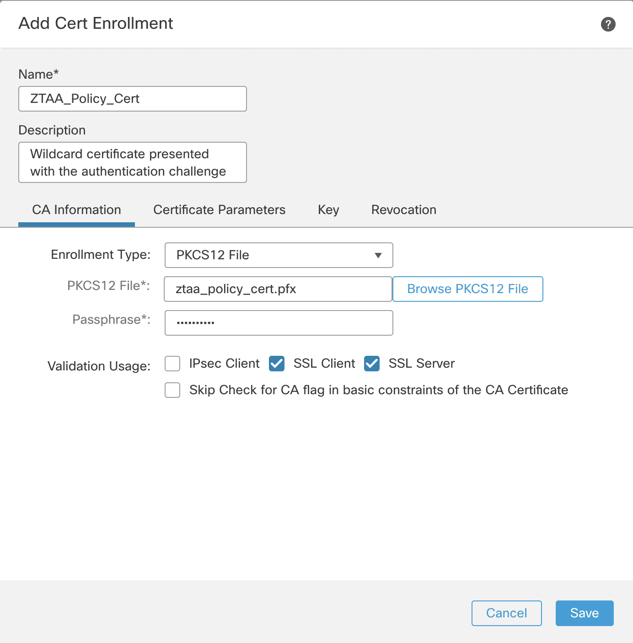Cancel the cert enrollment dialog
Image resolution: width=633 pixels, height=643 pixels.
point(506,613)
